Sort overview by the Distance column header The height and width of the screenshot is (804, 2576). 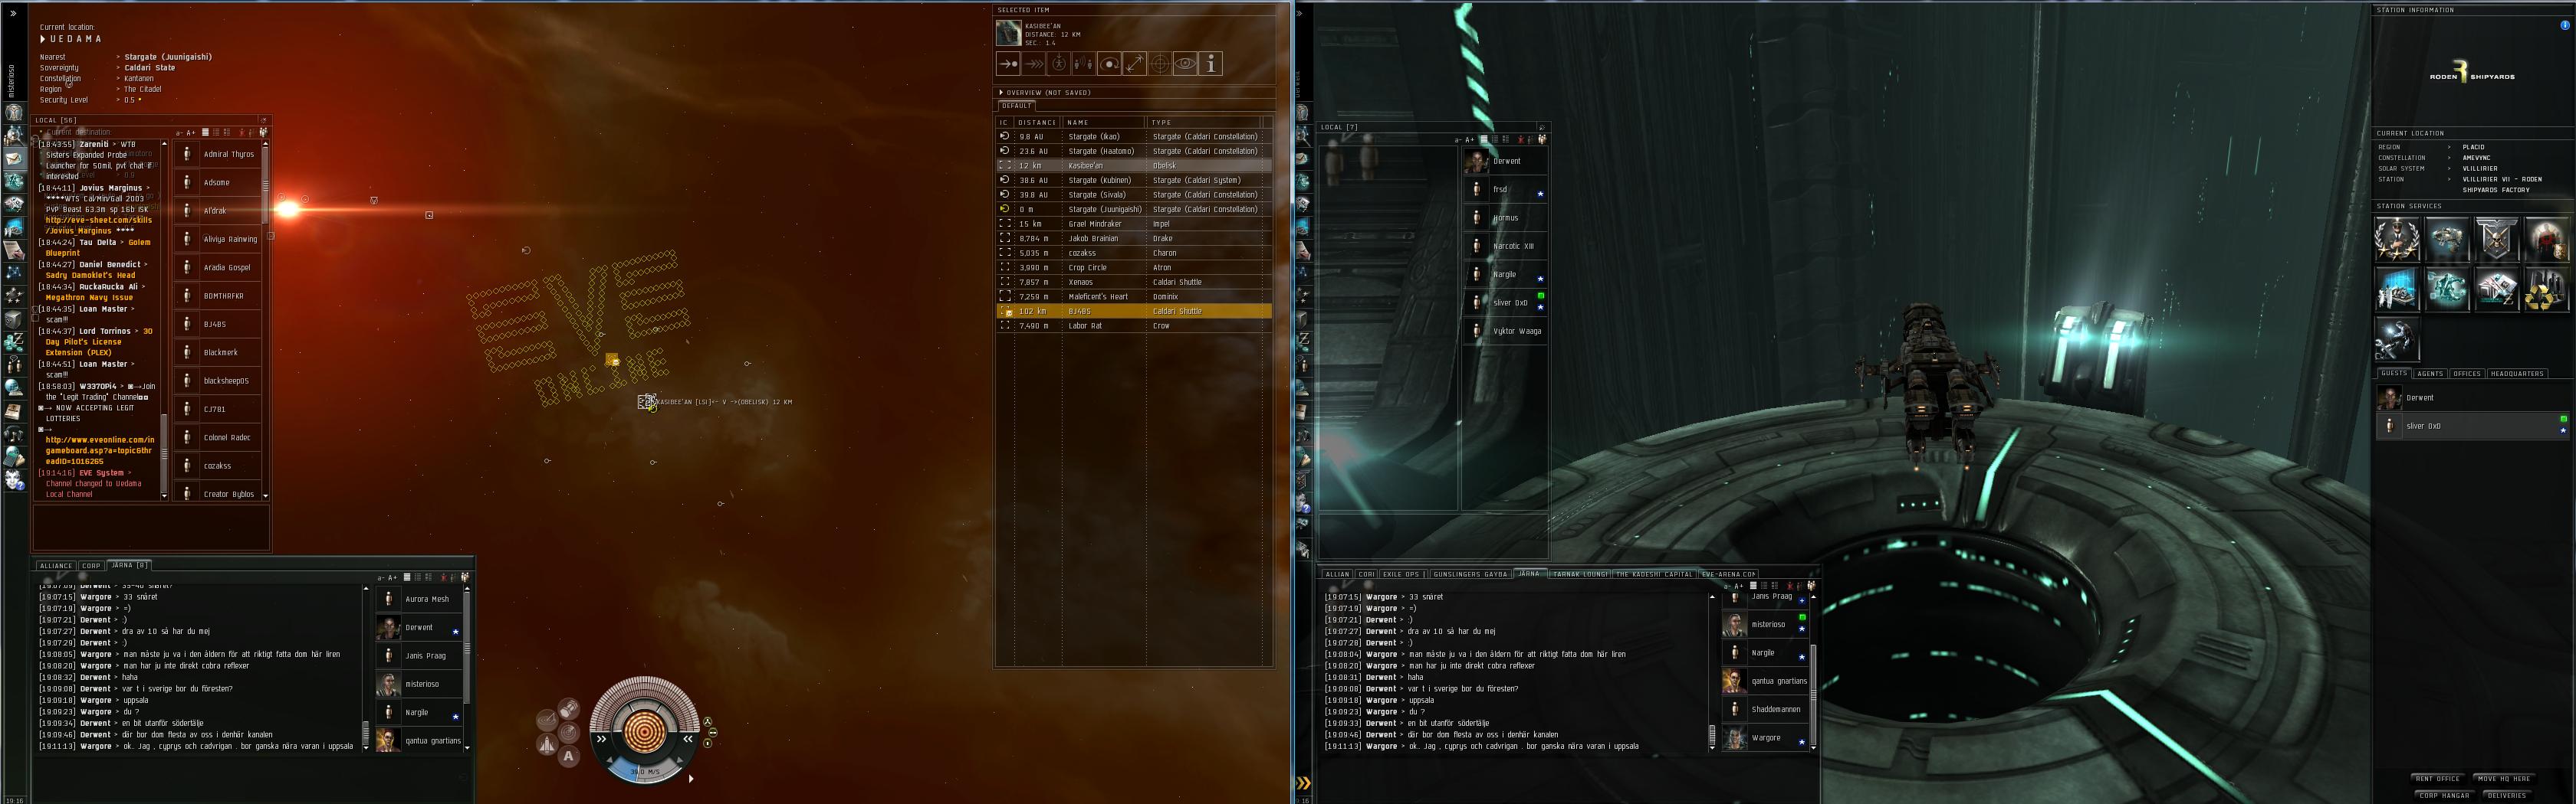coord(1037,122)
